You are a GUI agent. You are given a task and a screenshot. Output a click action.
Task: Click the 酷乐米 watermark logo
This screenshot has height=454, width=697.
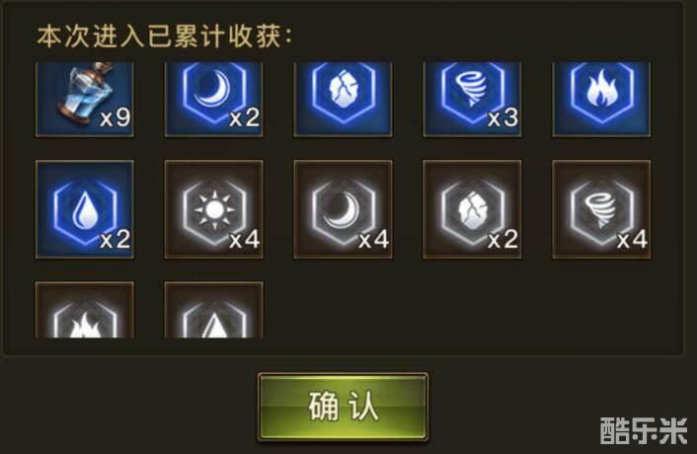click(644, 430)
